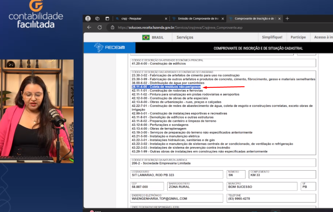The width and height of the screenshot is (333, 212).
Task: Click the Brazil flag icon
Action: (146, 37)
